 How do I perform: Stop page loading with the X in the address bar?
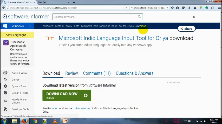point(126,8)
